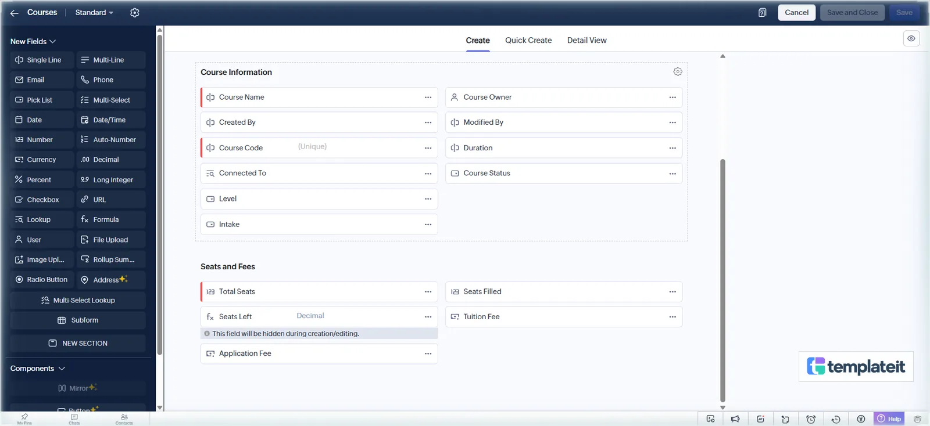
Task: Select the Formula field type
Action: point(111,220)
